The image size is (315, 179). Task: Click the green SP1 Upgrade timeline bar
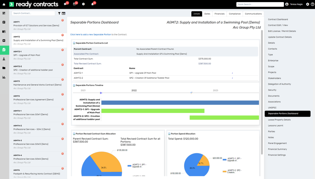153,111
